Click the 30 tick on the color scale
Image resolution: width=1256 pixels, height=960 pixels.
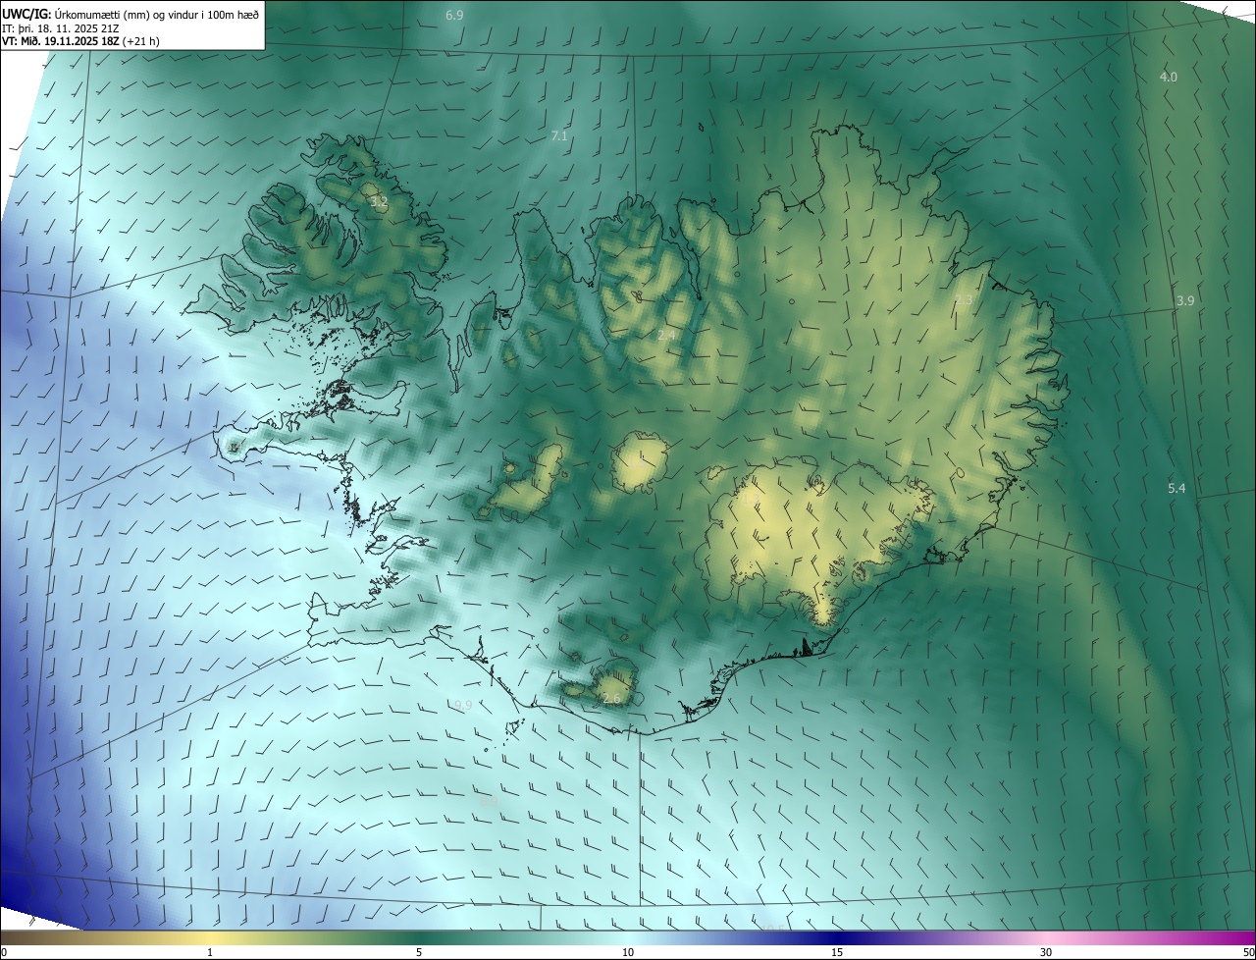pyautogui.click(x=1046, y=952)
